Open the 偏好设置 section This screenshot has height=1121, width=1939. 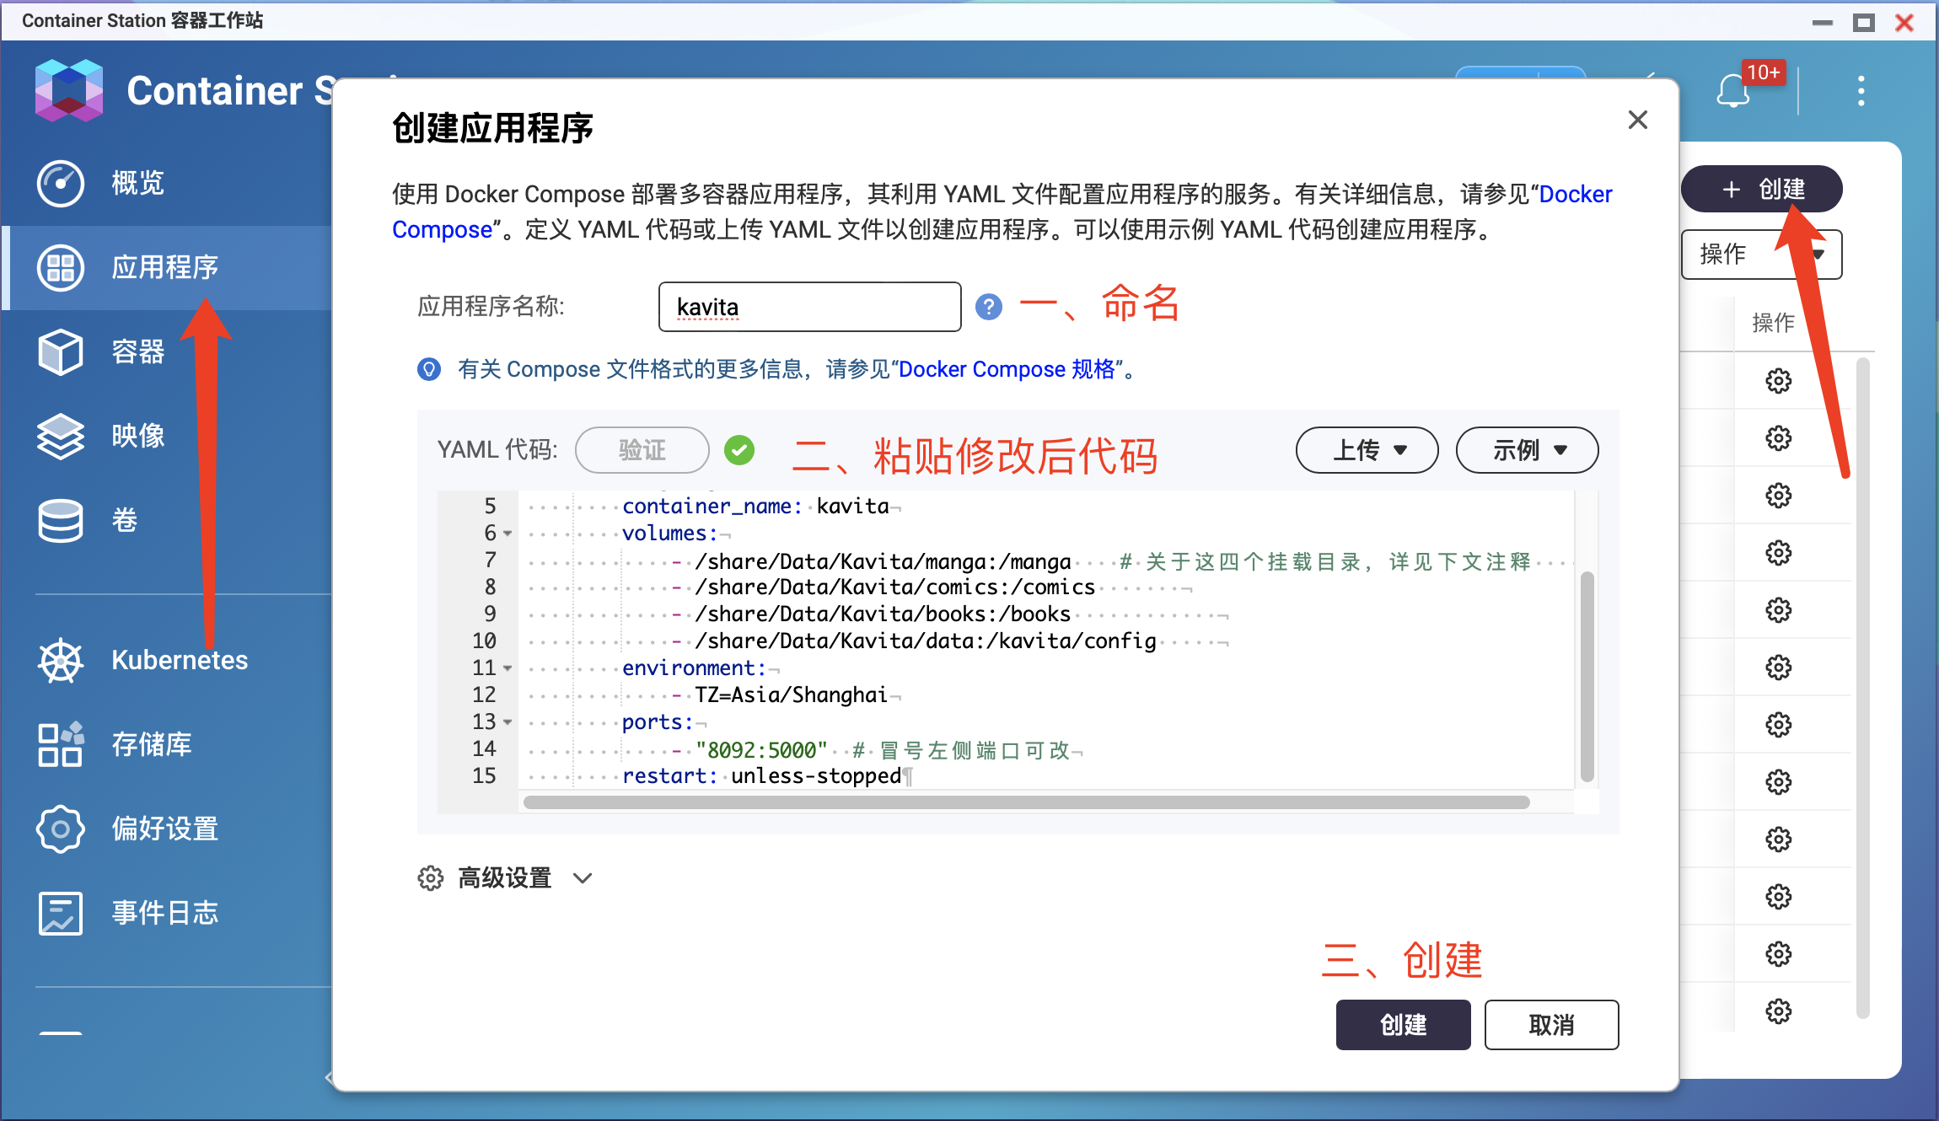(165, 829)
